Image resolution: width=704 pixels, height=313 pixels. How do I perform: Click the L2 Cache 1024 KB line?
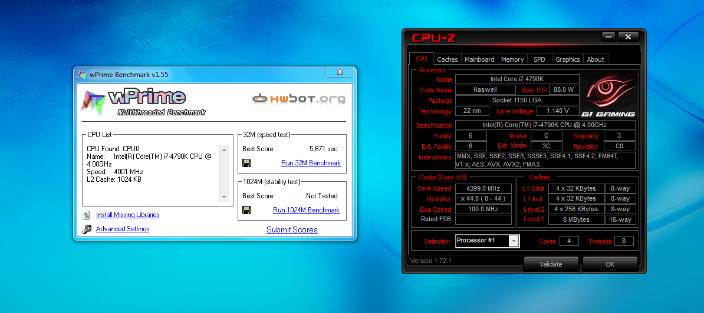pos(114,179)
